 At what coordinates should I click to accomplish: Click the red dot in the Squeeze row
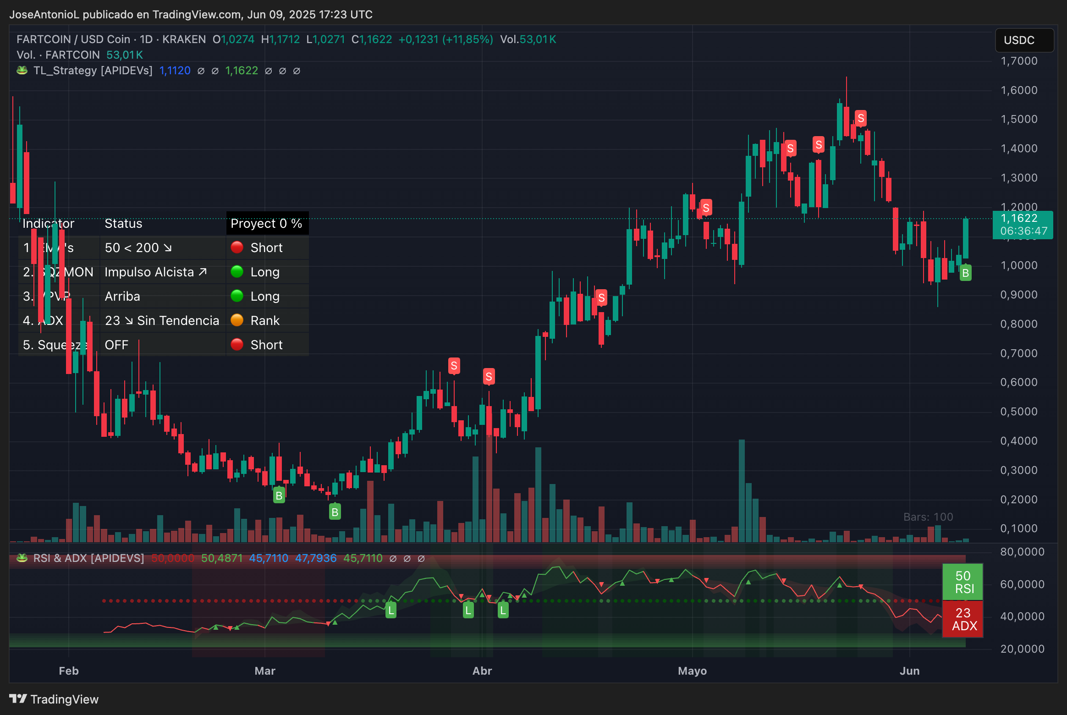pyautogui.click(x=237, y=345)
